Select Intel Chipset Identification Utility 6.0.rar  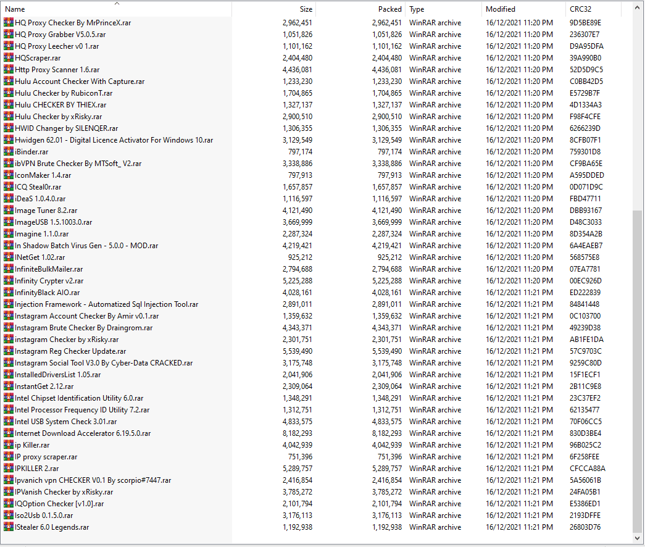pos(79,398)
